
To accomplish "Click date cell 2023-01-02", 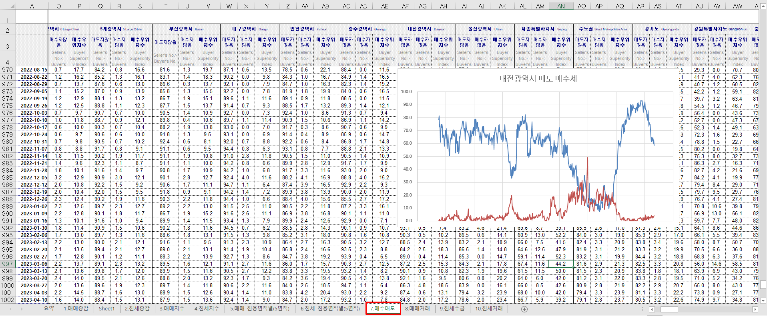I will pos(32,206).
